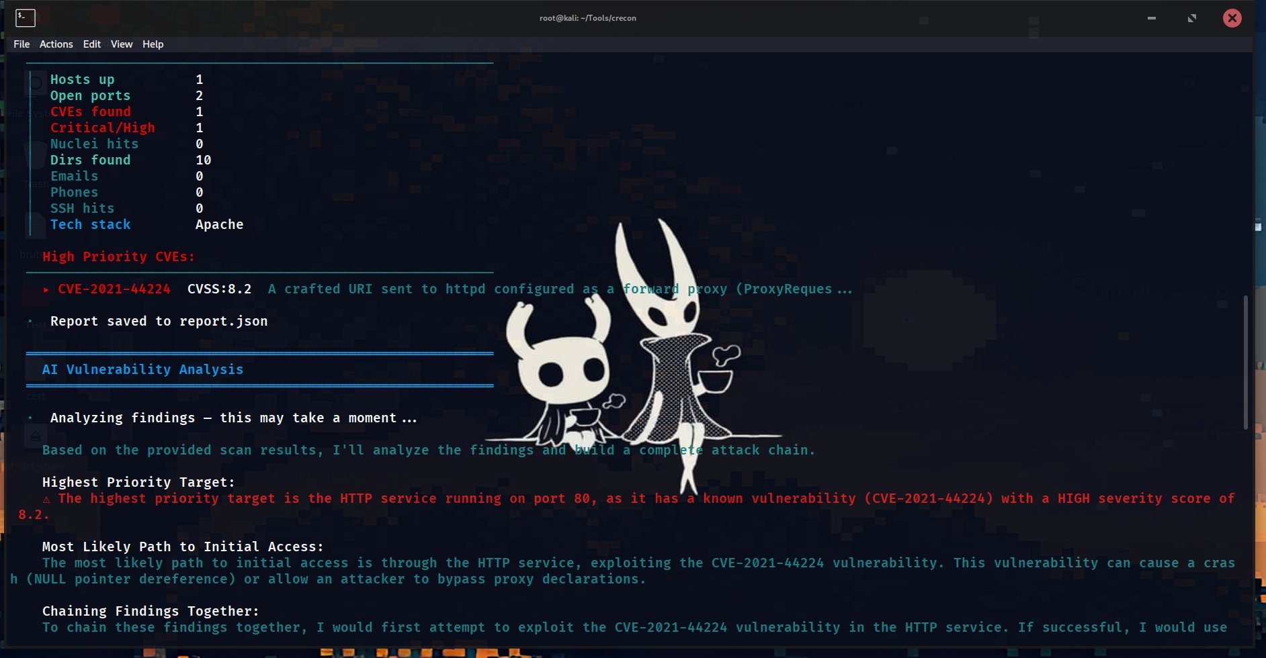The width and height of the screenshot is (1266, 658).
Task: Click the window title root@kali: ~/Tools/crecon
Action: point(587,18)
